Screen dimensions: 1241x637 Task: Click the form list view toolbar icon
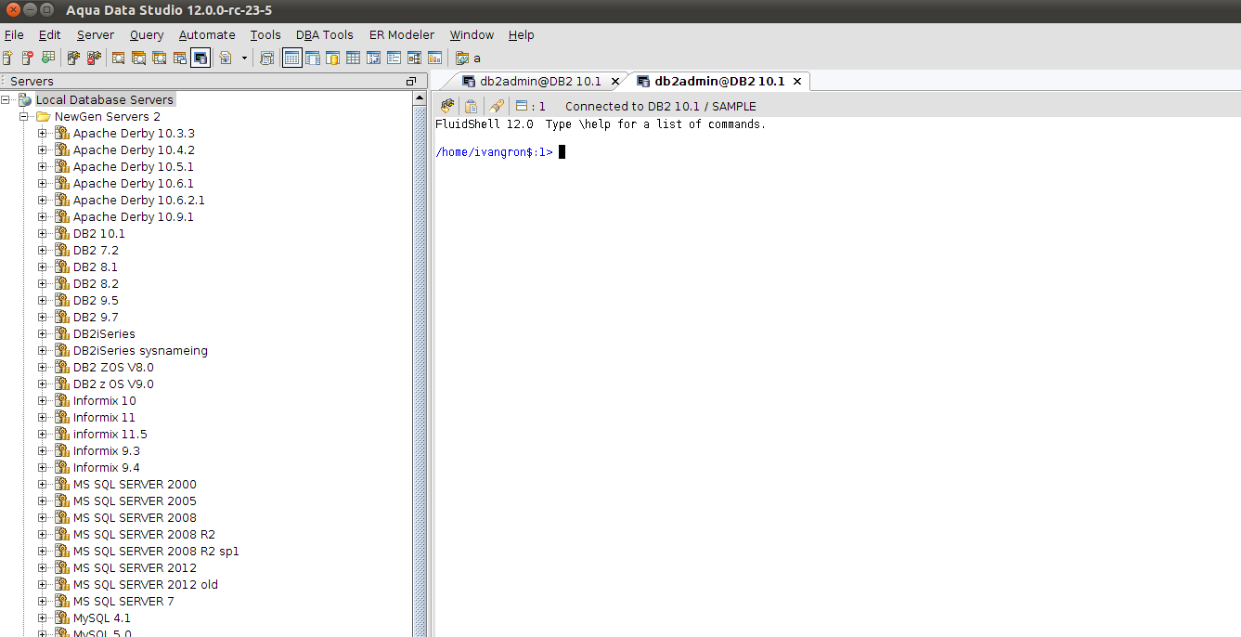[x=394, y=58]
